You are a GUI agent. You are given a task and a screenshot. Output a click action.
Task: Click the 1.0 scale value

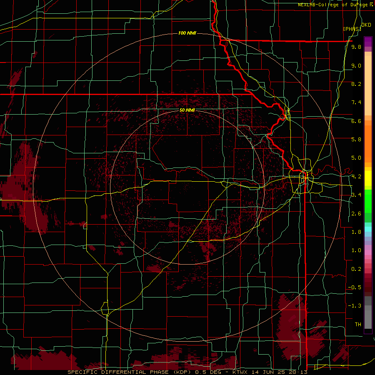coord(356,250)
